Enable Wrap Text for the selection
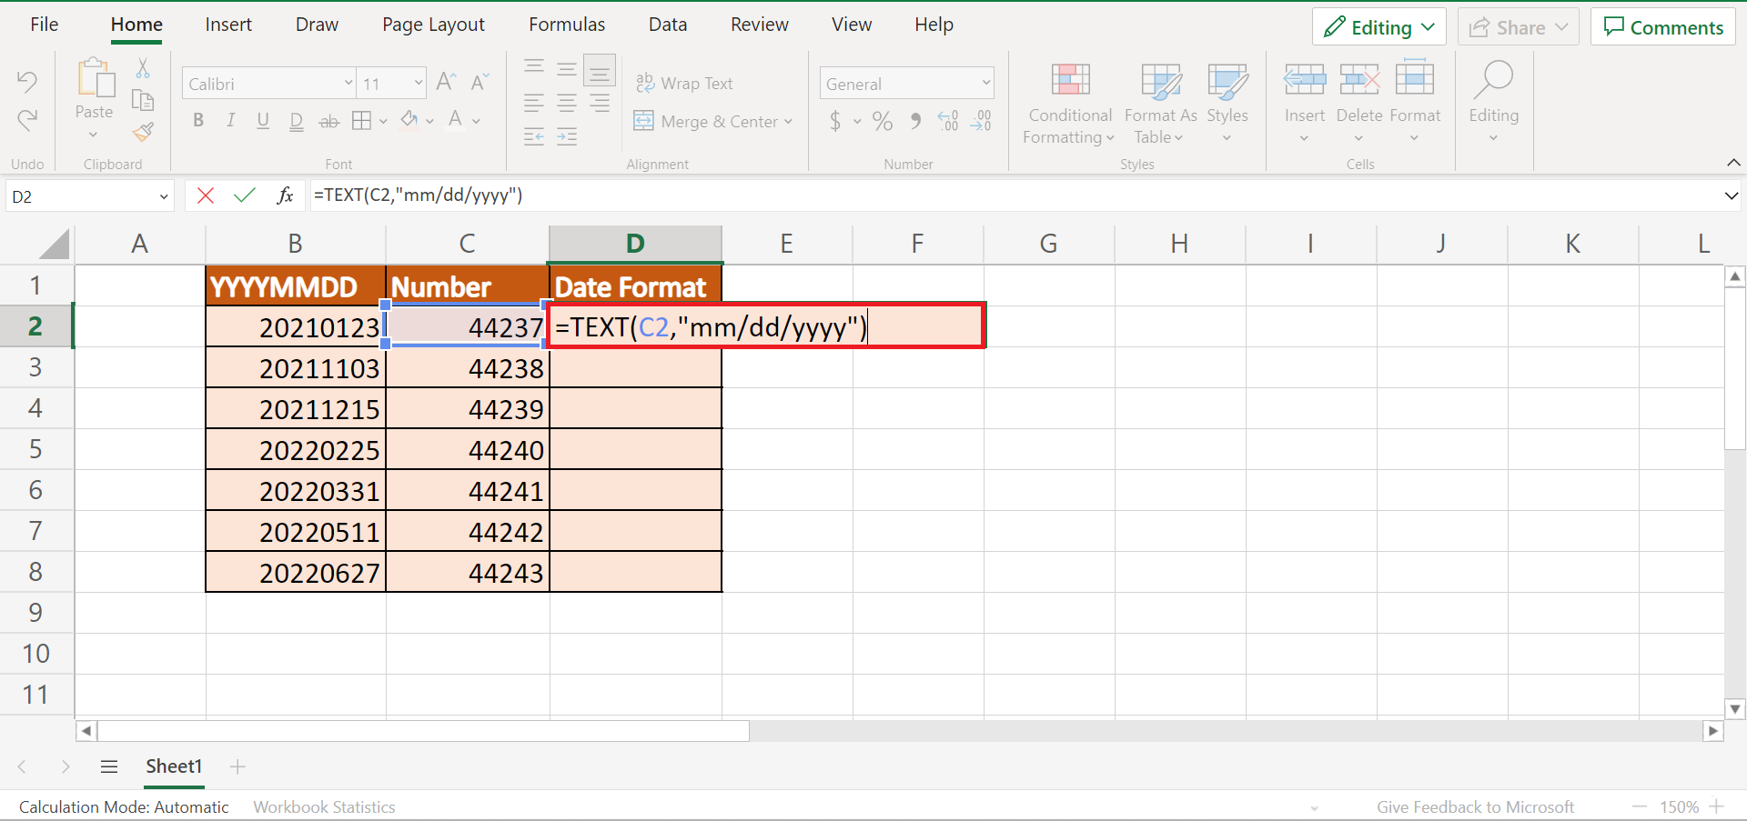Image resolution: width=1747 pixels, height=821 pixels. (685, 83)
